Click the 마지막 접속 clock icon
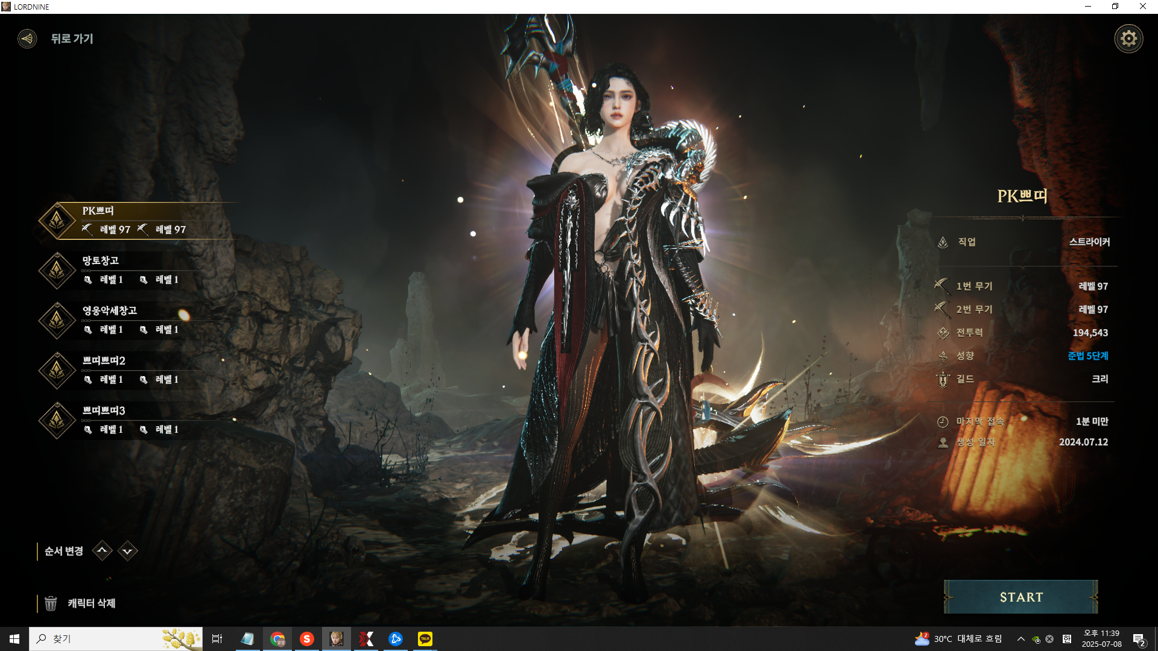 943,422
